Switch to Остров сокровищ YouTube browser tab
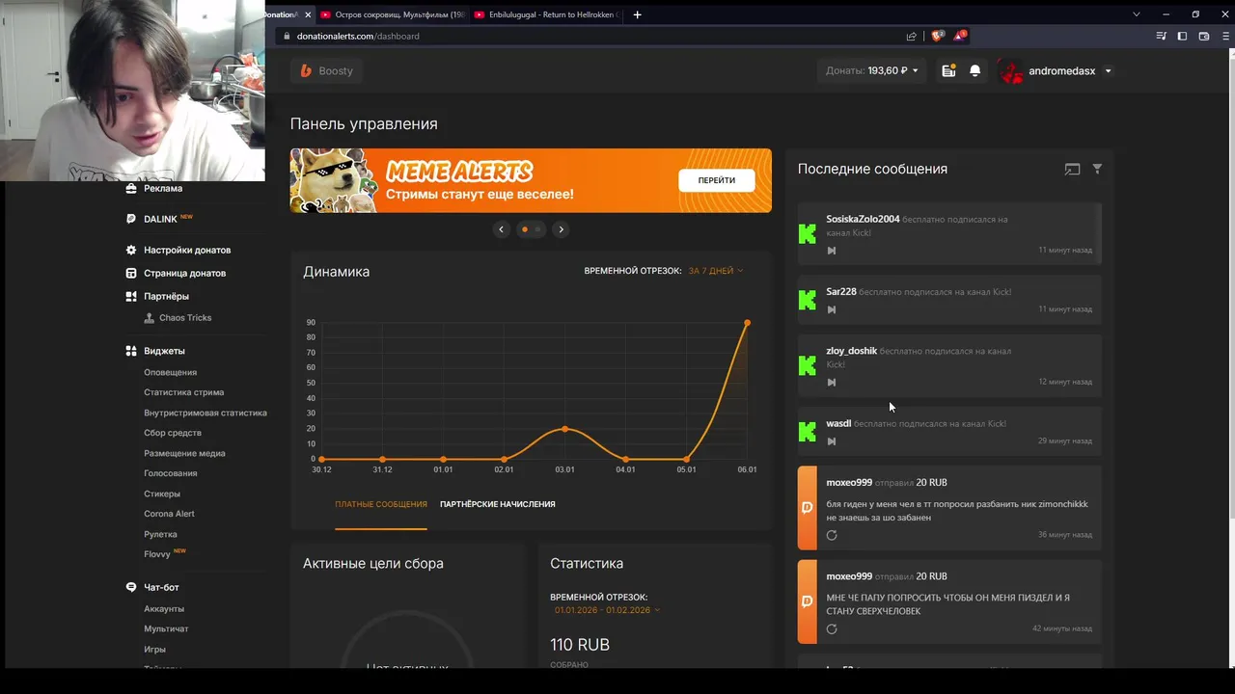The image size is (1235, 694). 393,14
